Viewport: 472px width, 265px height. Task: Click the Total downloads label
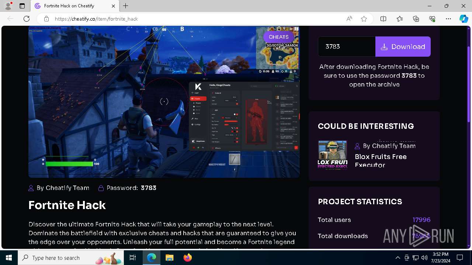coord(343,236)
